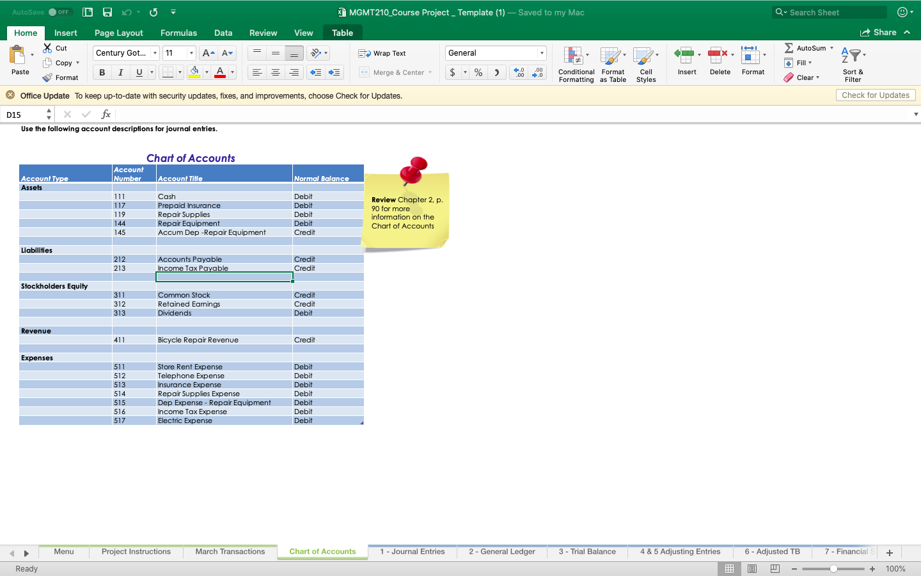
Task: Adjust the zoom slider
Action: click(x=833, y=568)
